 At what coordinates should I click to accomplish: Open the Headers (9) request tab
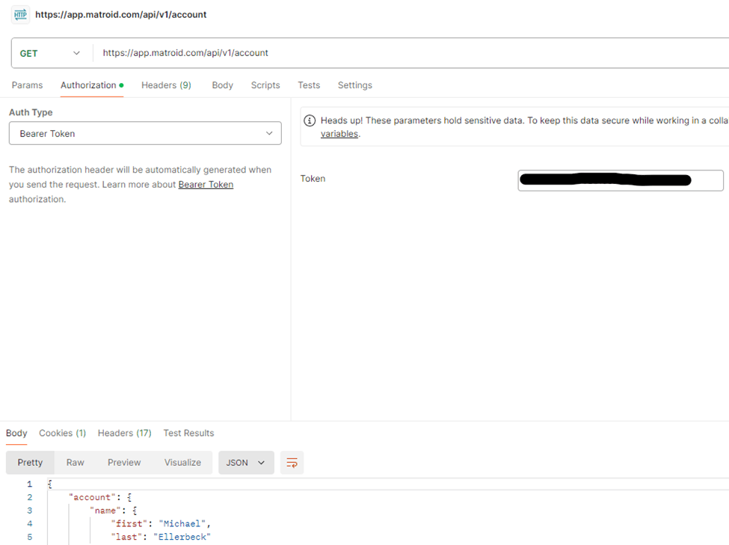[x=166, y=85]
